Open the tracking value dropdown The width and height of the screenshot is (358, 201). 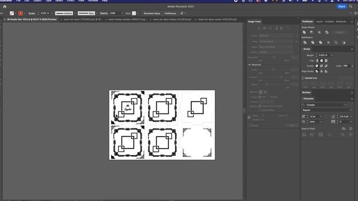click(x=351, y=122)
